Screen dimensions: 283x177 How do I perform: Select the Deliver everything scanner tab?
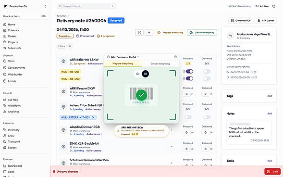[x=160, y=63]
